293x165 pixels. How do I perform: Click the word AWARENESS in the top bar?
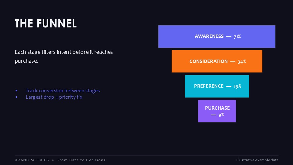[x=209, y=36]
